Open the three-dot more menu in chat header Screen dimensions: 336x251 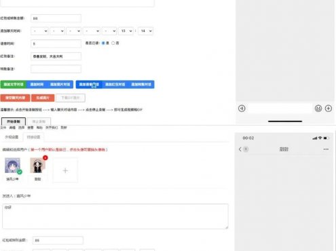[326, 149]
